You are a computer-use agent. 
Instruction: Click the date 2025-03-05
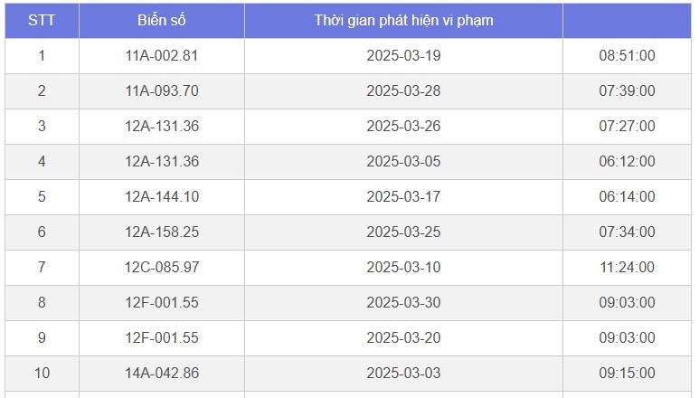(403, 162)
